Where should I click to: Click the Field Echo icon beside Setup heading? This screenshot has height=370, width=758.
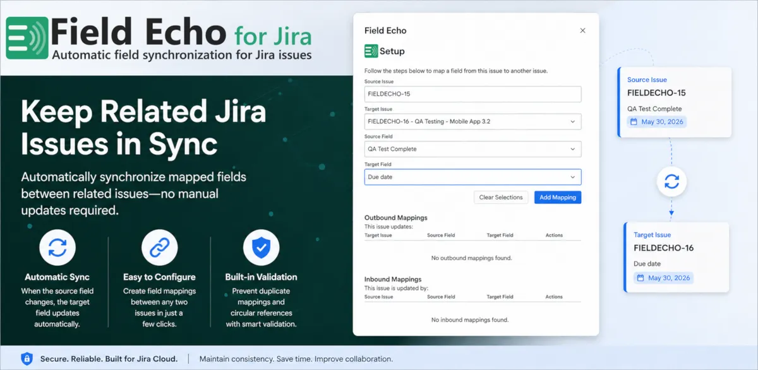tap(371, 51)
